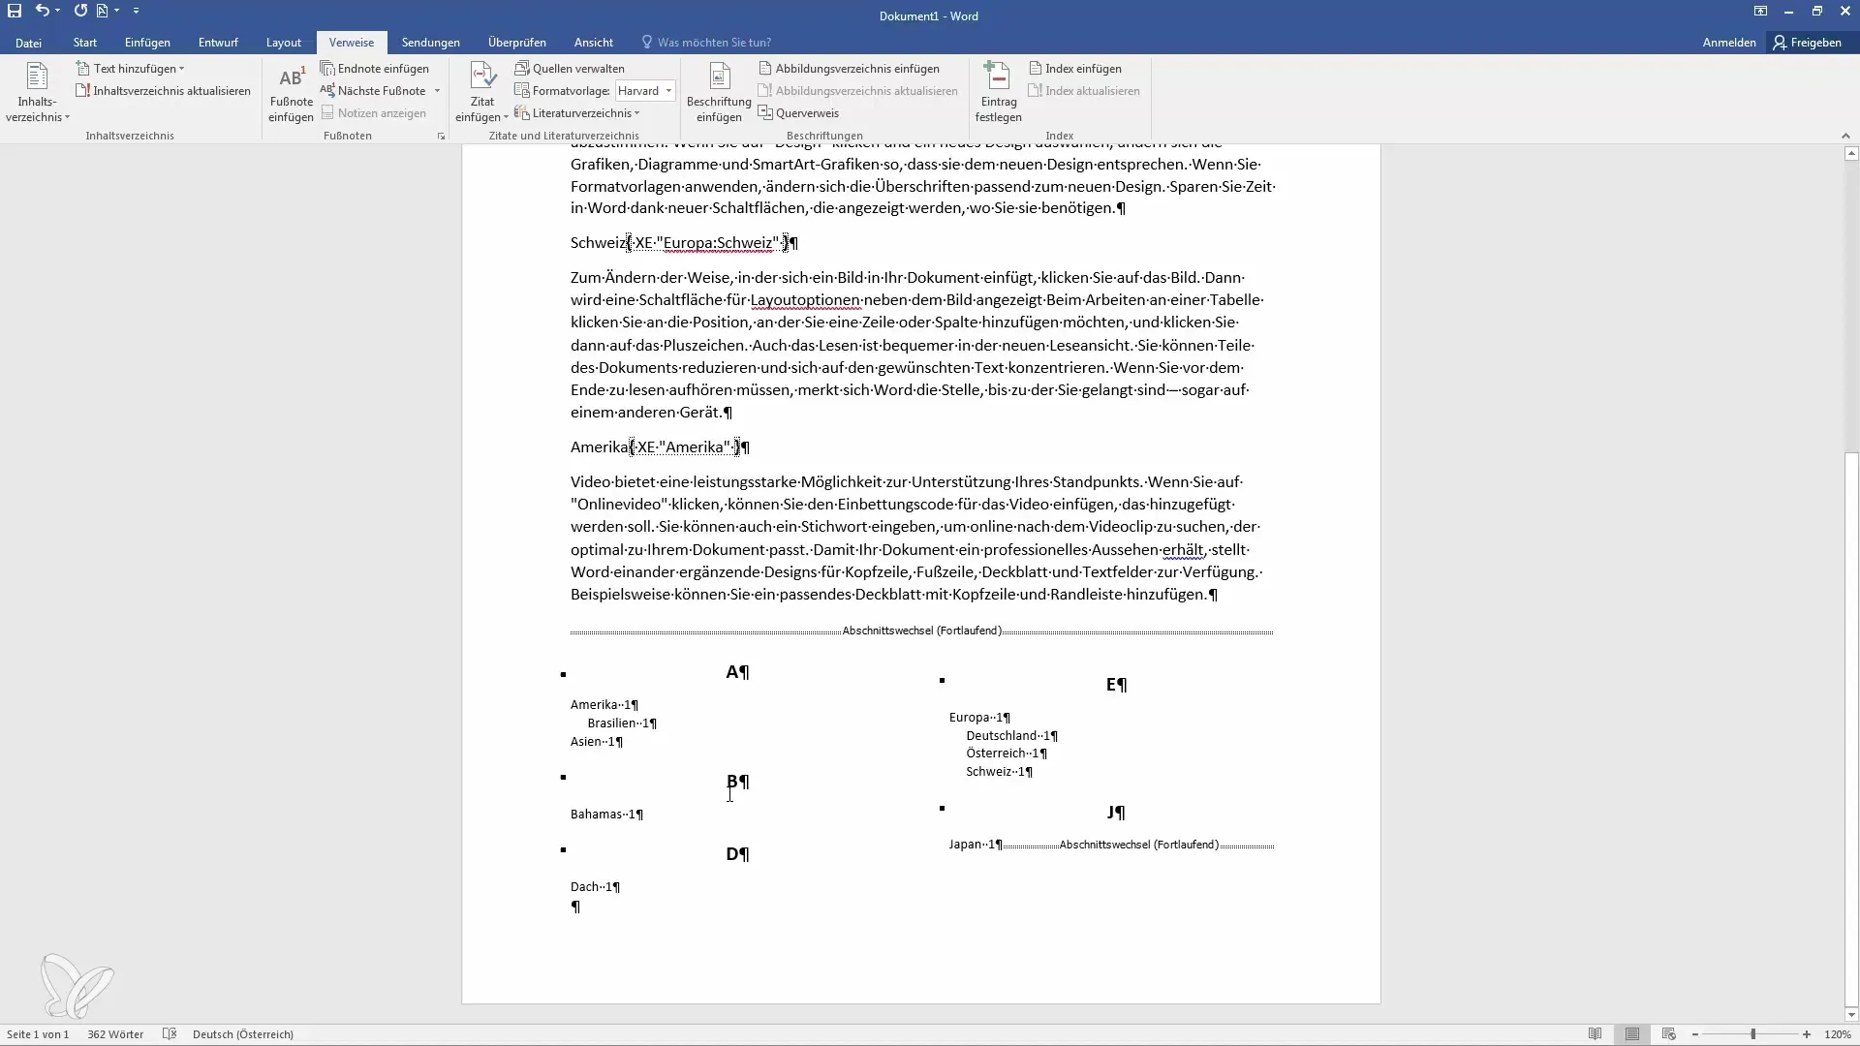Open ribbon display options icon
This screenshot has width=1860, height=1046.
(x=1760, y=12)
